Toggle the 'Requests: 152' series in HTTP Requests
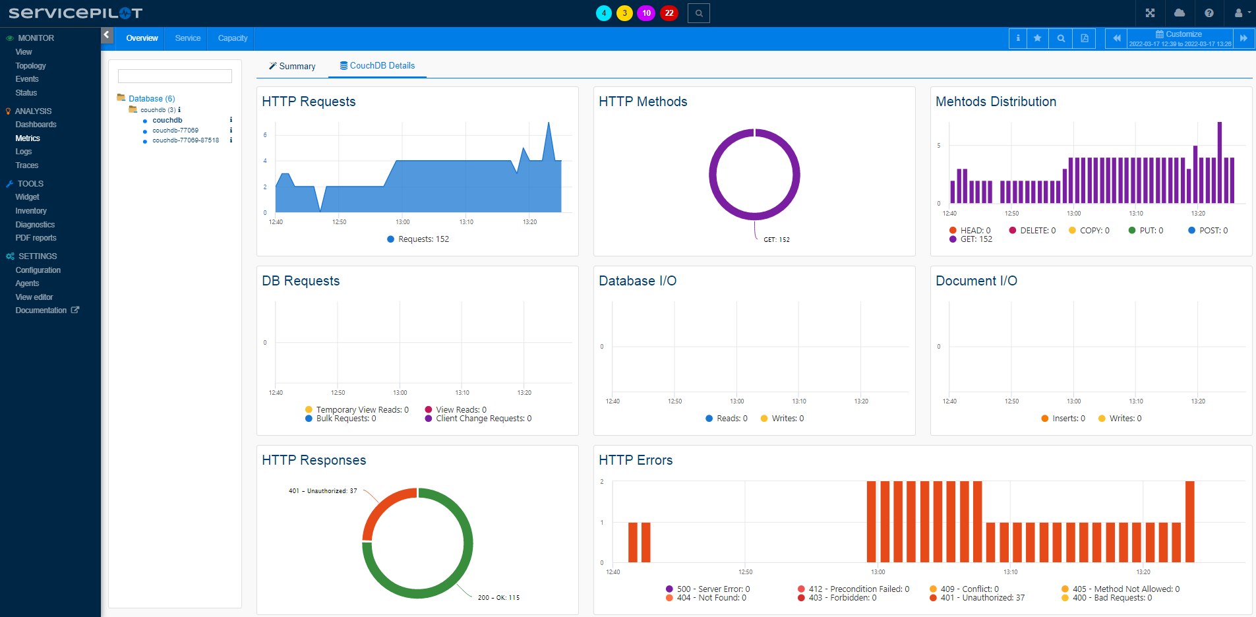 click(x=418, y=239)
